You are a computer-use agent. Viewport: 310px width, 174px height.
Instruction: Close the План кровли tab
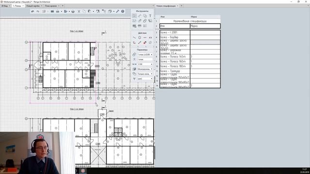pos(59,6)
